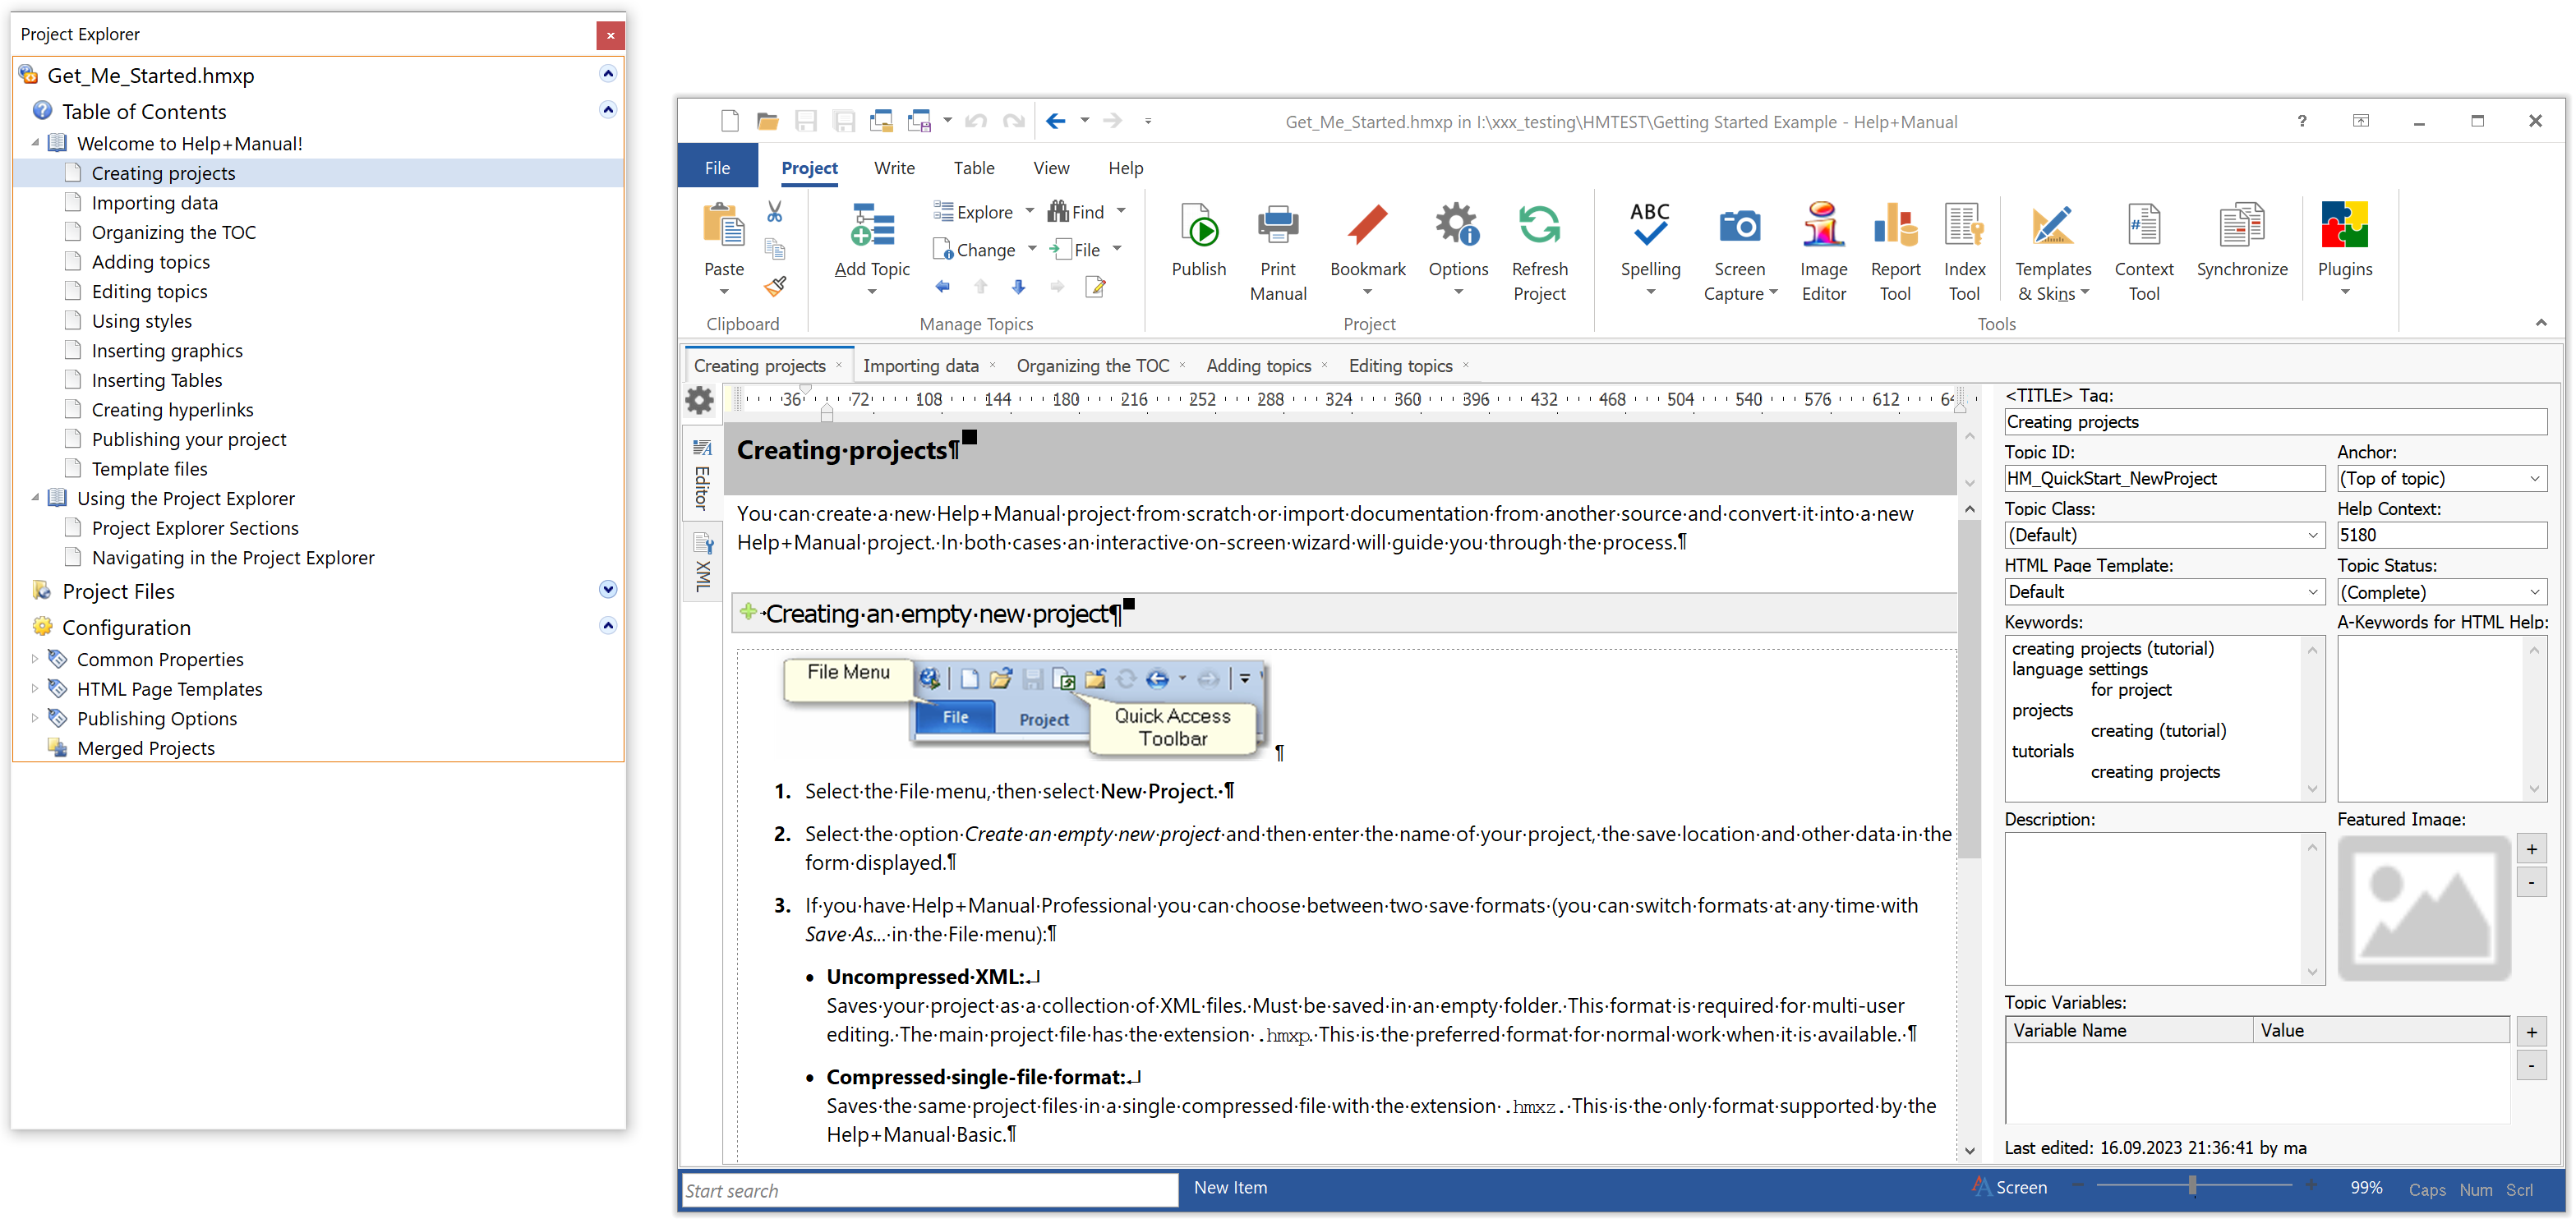
Task: Click the navigate Back arrow
Action: click(x=1055, y=121)
